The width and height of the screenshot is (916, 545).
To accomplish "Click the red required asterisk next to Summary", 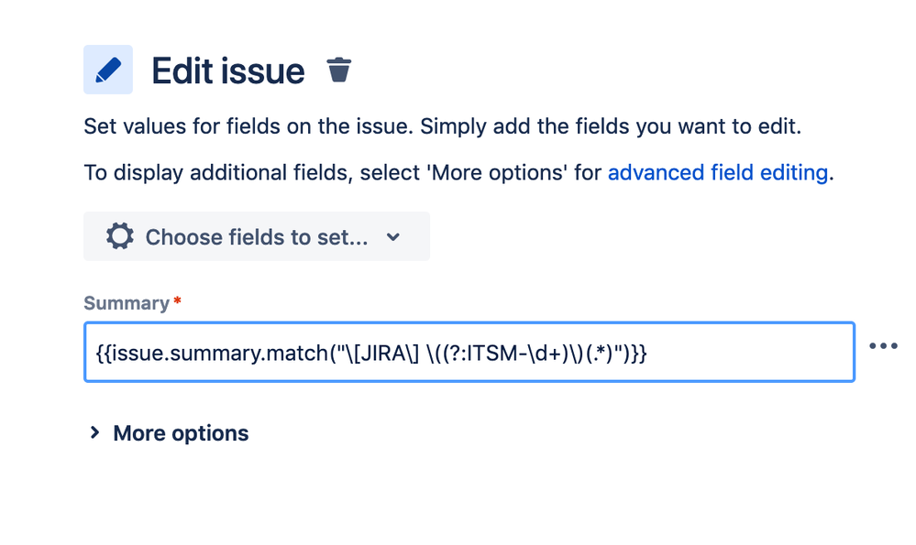I will pyautogui.click(x=177, y=301).
